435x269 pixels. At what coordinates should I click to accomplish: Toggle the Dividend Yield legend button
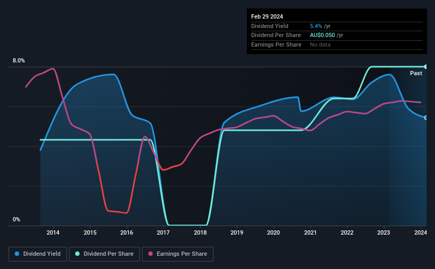(x=38, y=254)
